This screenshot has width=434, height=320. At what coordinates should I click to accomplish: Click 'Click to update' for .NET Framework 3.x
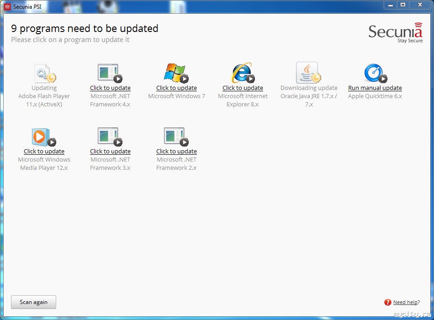tap(110, 152)
